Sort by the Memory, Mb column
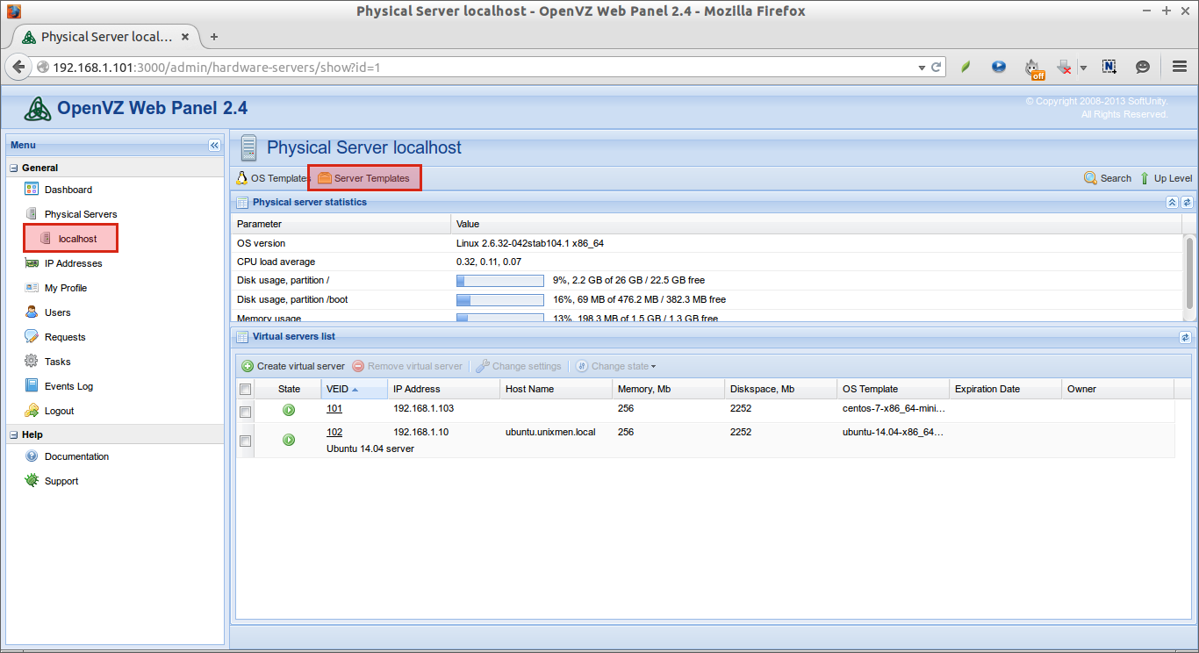 click(668, 389)
